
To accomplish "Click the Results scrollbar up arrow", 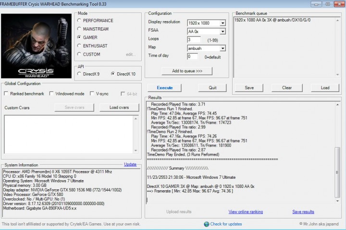I will [337, 105].
